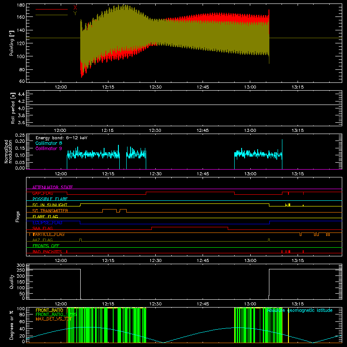
Task: Click the magenta 'Collimator 9' legend entry
Action: [x=49, y=148]
